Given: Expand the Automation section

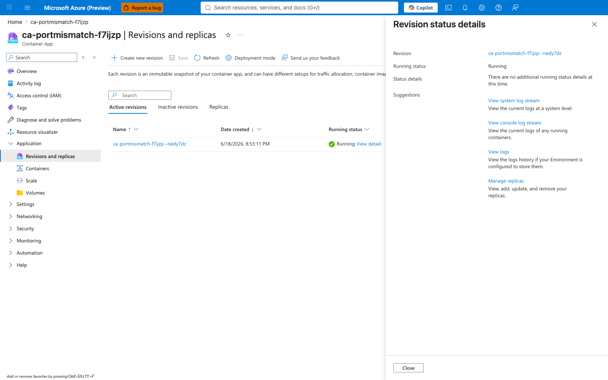Looking at the screenshot, I should [x=11, y=253].
